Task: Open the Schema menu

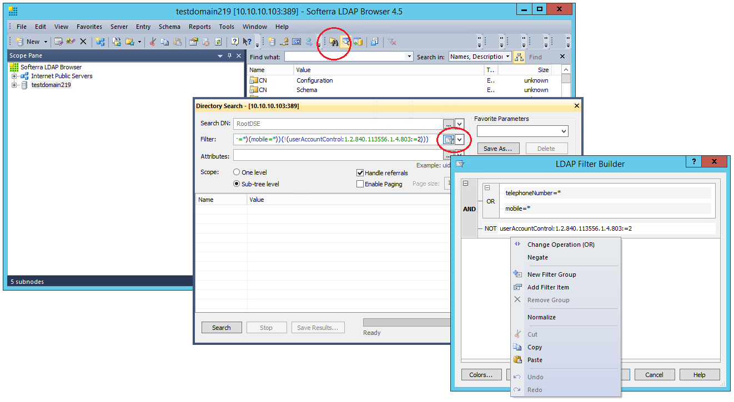Action: tap(169, 27)
